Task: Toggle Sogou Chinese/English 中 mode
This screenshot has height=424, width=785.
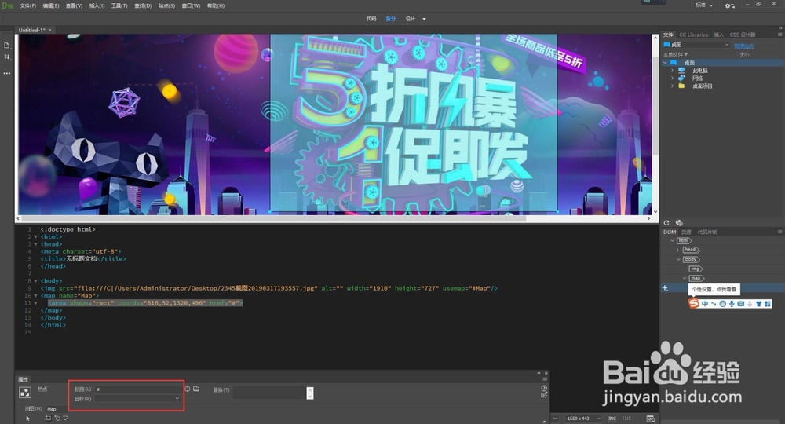Action: pos(705,304)
